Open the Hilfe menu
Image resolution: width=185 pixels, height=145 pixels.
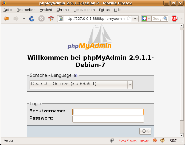118,10
